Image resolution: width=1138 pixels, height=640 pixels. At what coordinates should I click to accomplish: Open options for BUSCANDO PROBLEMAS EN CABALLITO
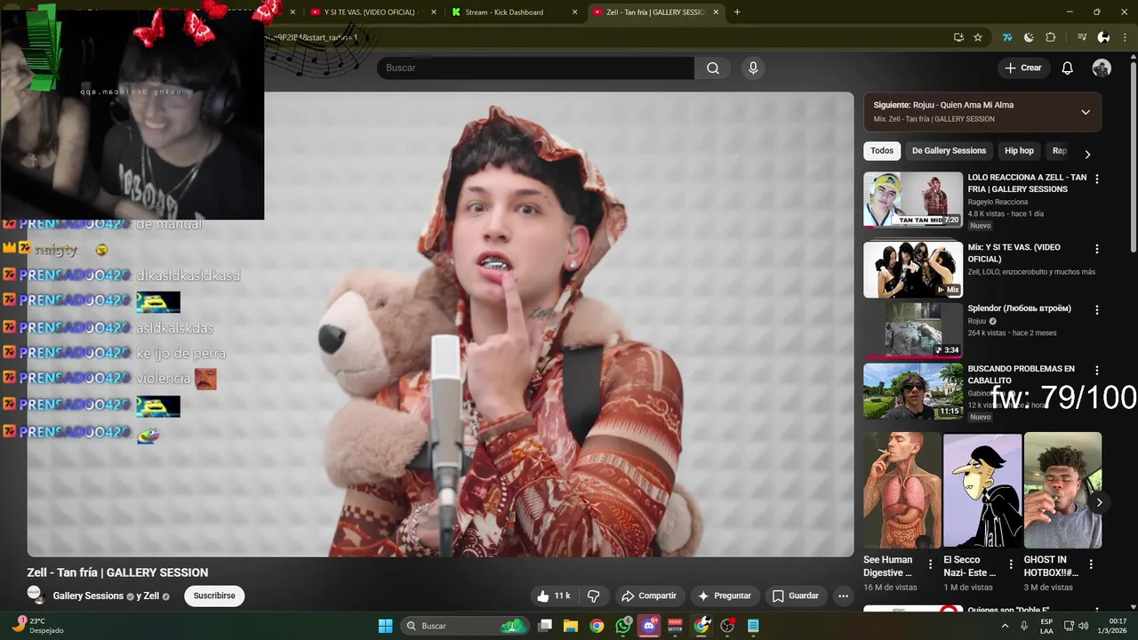point(1096,370)
